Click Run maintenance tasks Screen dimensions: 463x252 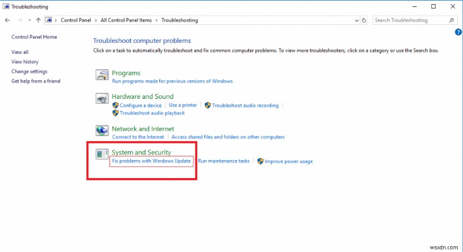[x=224, y=161]
